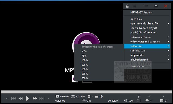Click the 1fps text
The image size is (173, 104).
102,96
